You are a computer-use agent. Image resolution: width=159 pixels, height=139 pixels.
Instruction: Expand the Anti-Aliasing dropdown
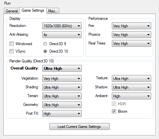click(62, 35)
